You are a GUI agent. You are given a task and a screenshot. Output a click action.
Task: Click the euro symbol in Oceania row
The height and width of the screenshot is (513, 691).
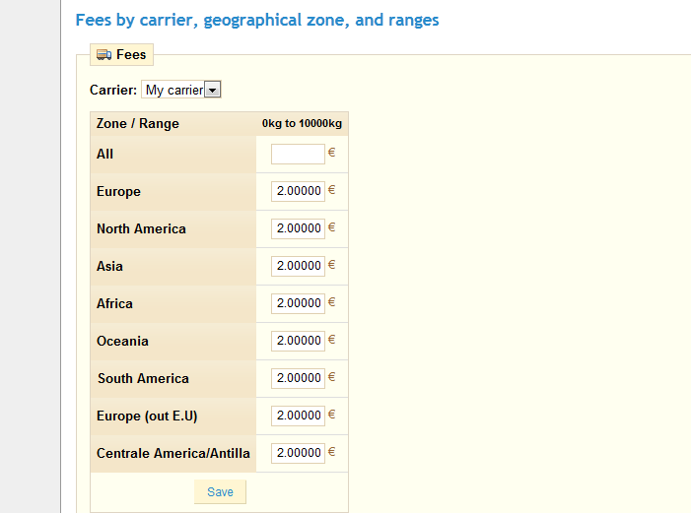pyautogui.click(x=332, y=340)
